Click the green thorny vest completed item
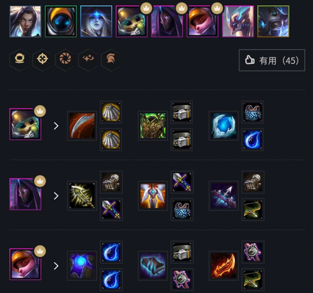This screenshot has height=293, width=313. coord(153,126)
